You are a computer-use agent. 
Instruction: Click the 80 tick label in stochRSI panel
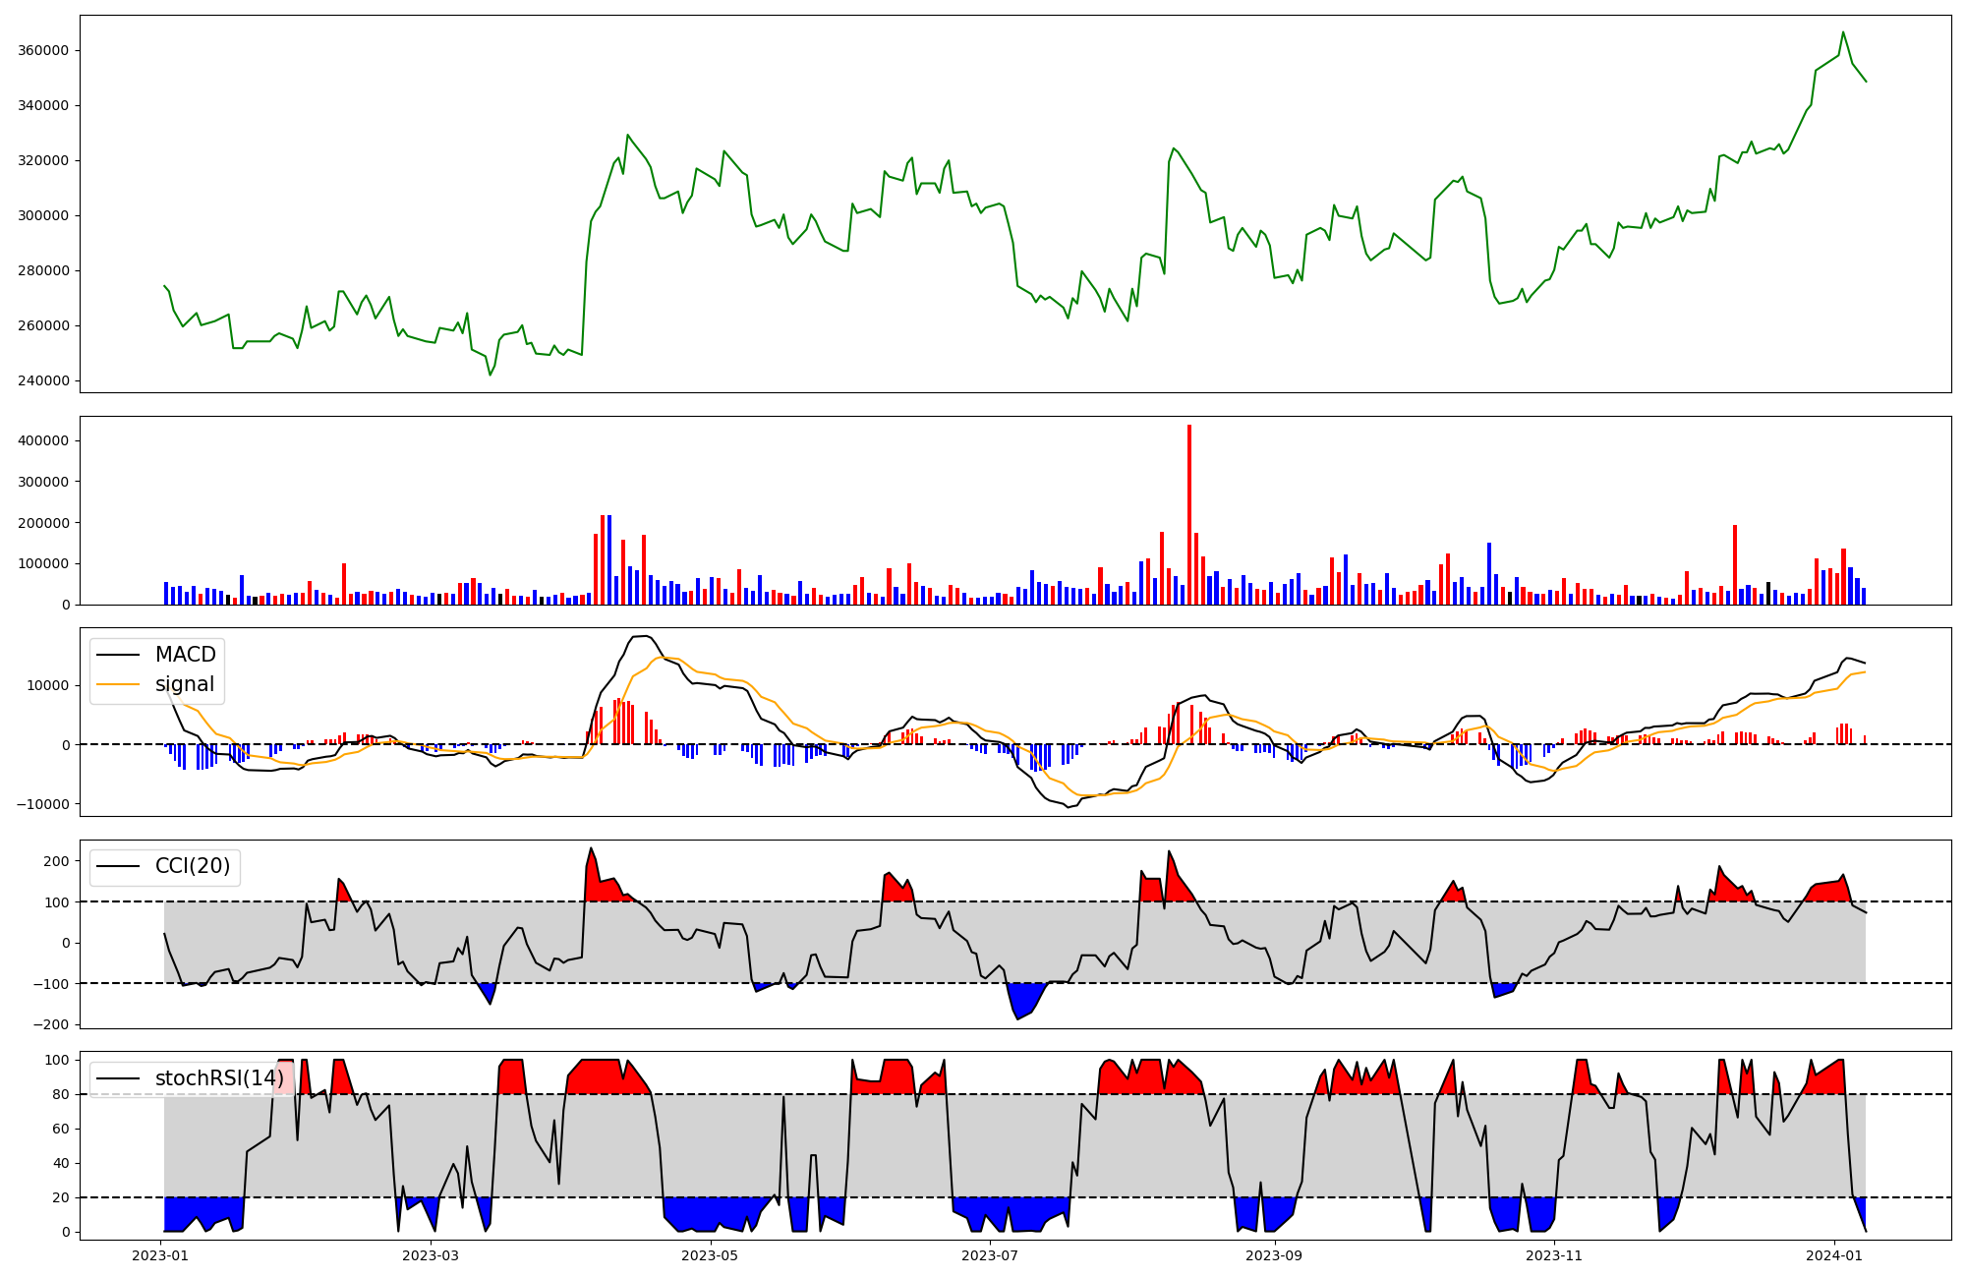[x=61, y=1094]
